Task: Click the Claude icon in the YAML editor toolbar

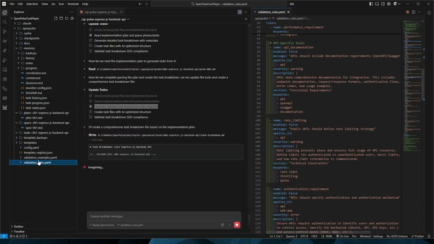Action: click(408, 12)
